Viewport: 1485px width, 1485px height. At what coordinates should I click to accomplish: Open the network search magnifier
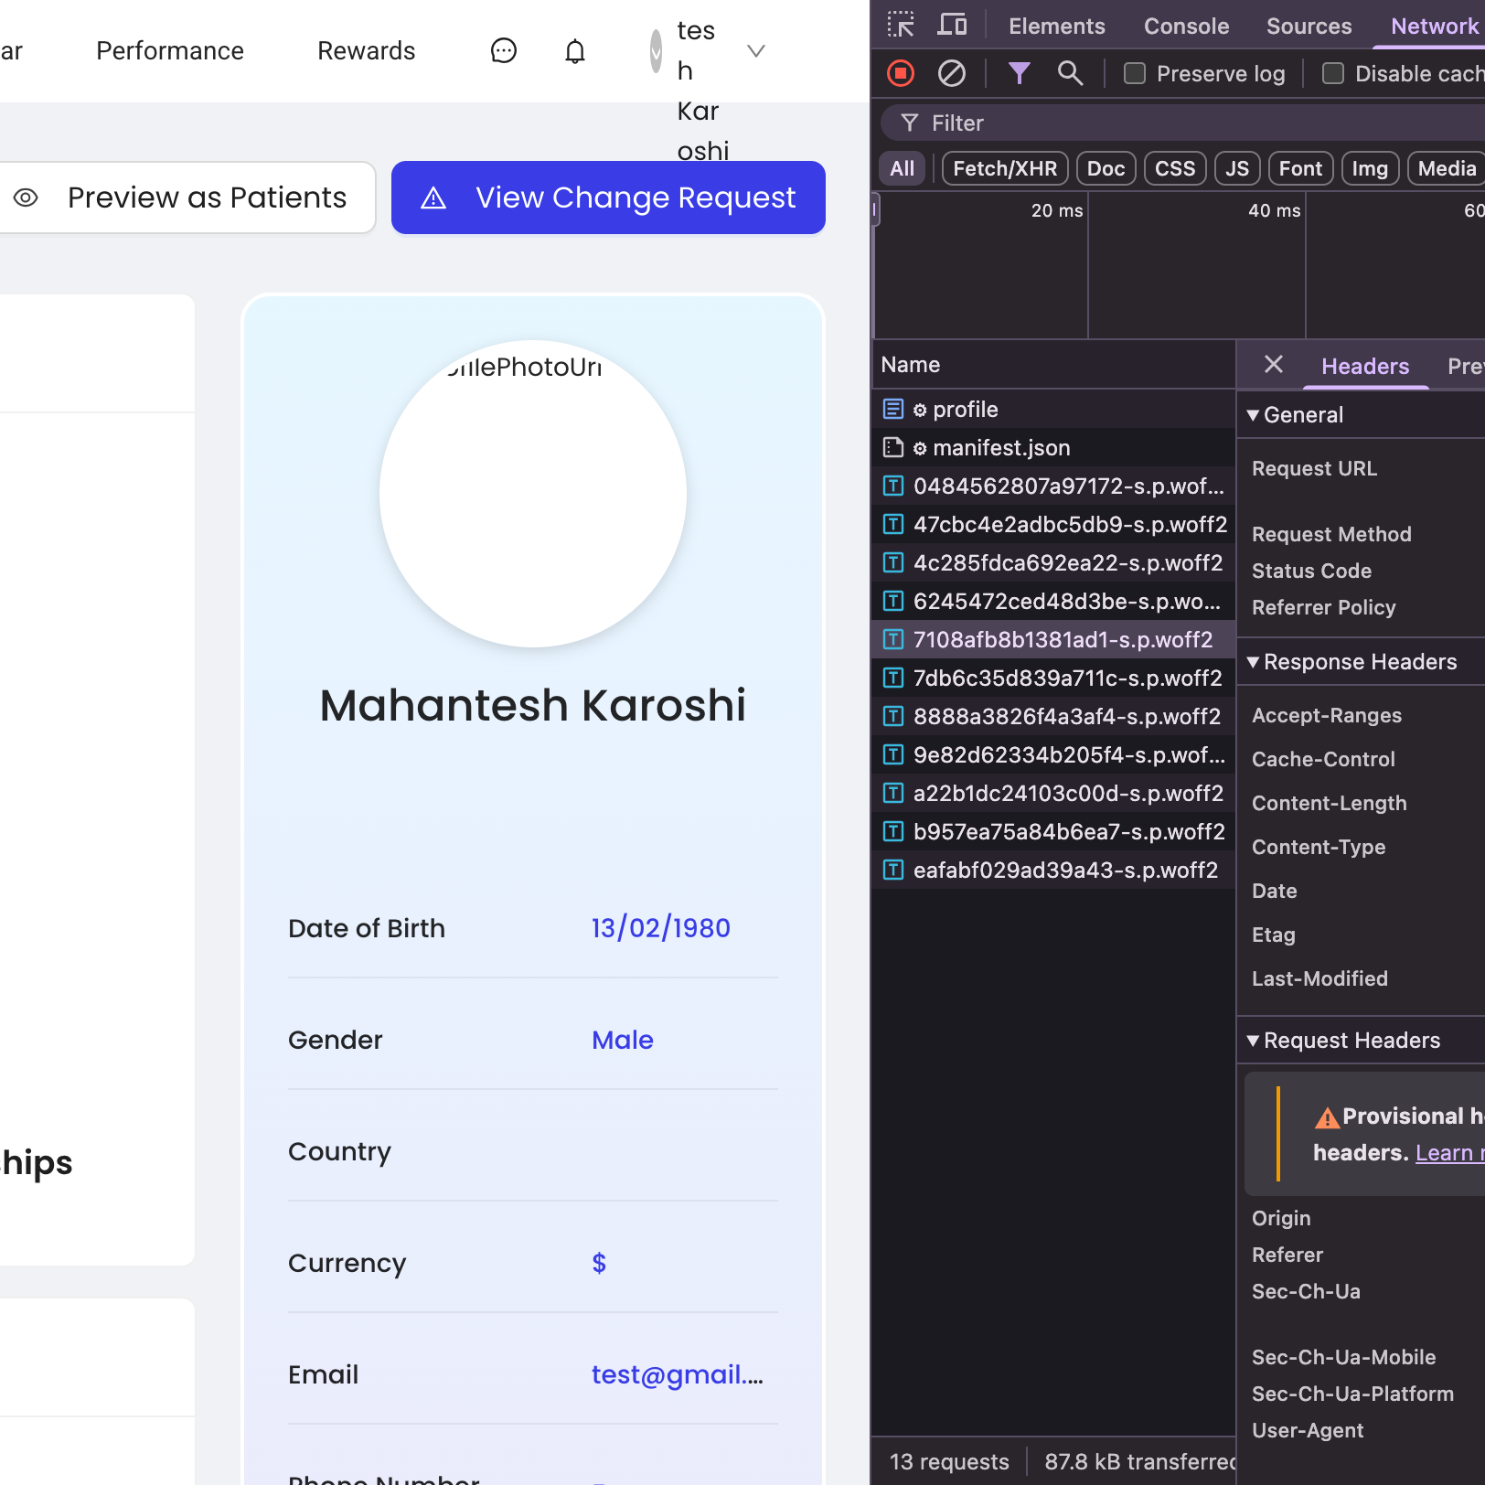(x=1070, y=73)
